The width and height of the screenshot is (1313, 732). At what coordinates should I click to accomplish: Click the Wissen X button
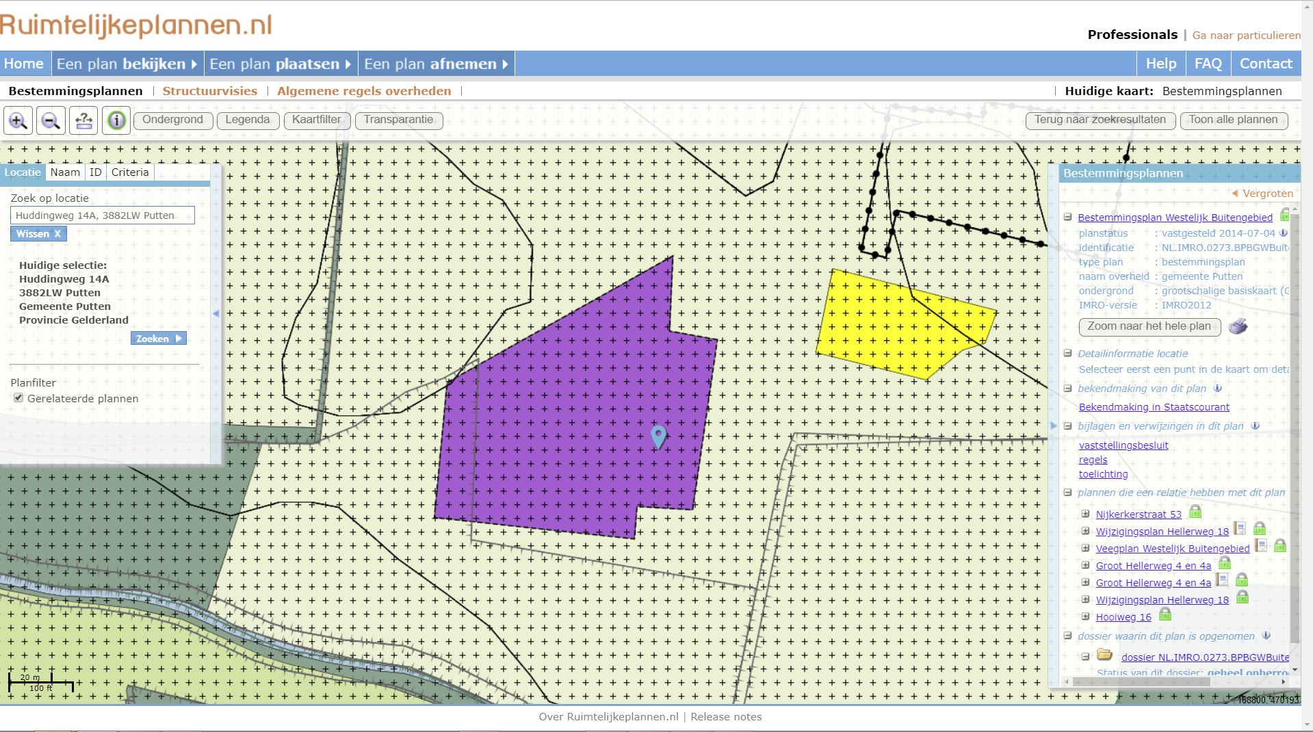coord(38,234)
